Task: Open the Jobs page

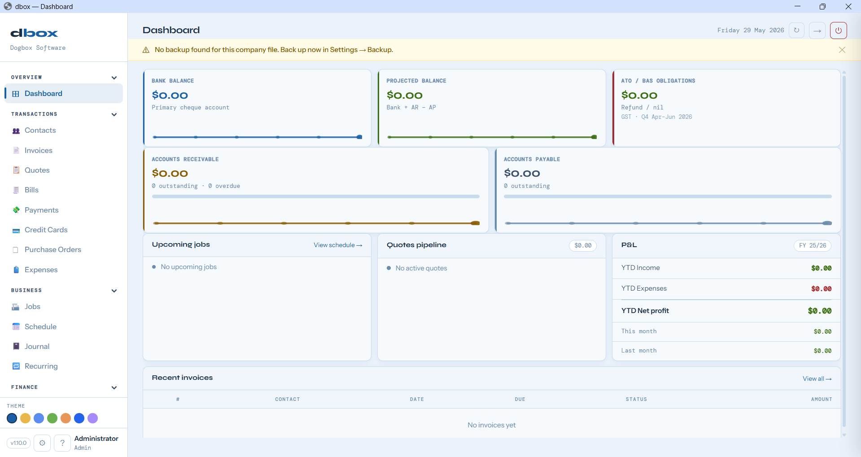Action: 64,307
